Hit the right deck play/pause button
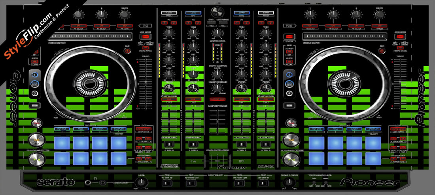This screenshot has height=195, width=435. click(x=291, y=160)
